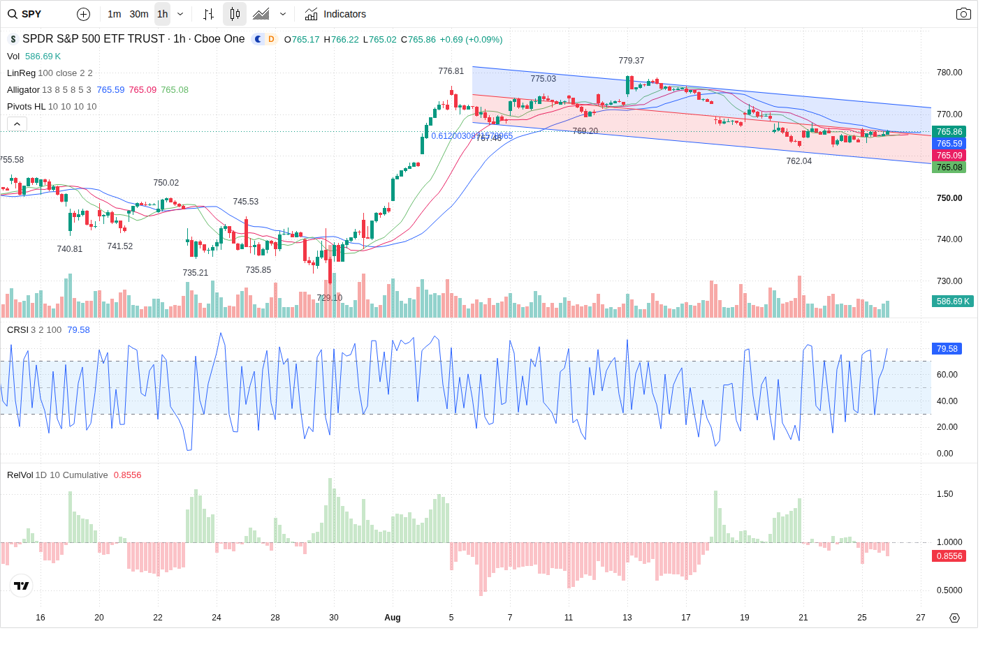Expand the chart style dropdown chevron
992x663 pixels.
pos(283,14)
